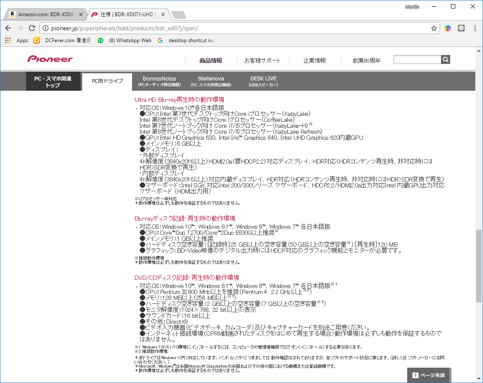
Task: Minimize the Chrome window
Action: coord(434,6)
